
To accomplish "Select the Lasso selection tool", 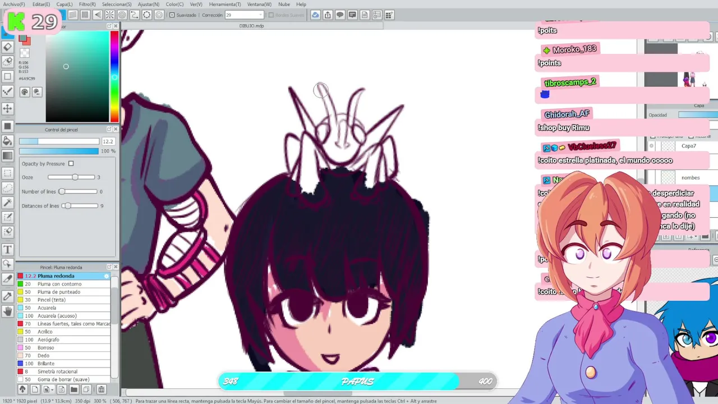I will point(8,188).
